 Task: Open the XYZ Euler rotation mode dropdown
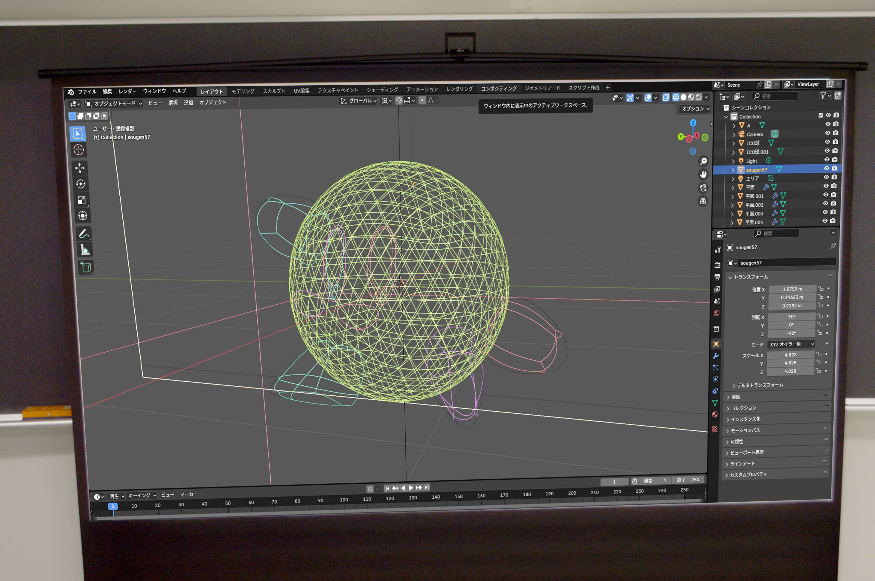tap(792, 344)
